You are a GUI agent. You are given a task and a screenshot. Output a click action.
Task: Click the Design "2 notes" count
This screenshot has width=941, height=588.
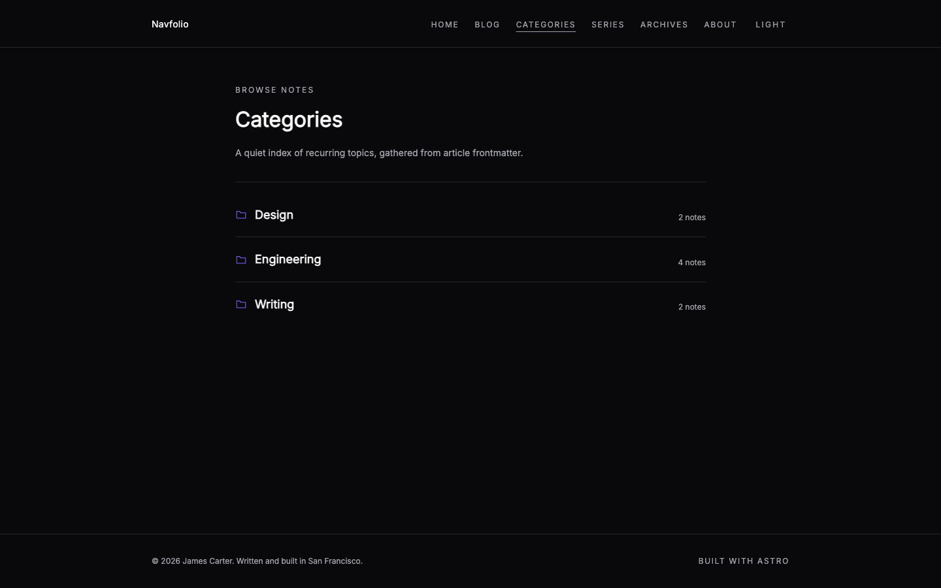coord(692,218)
